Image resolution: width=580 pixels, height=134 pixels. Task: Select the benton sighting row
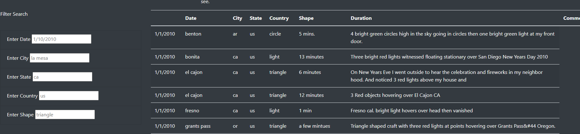(x=355, y=37)
